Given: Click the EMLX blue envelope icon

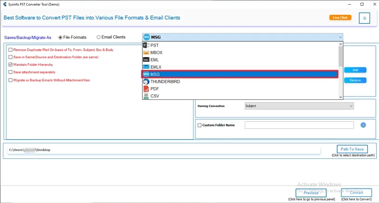Looking at the screenshot, I should coord(146,67).
